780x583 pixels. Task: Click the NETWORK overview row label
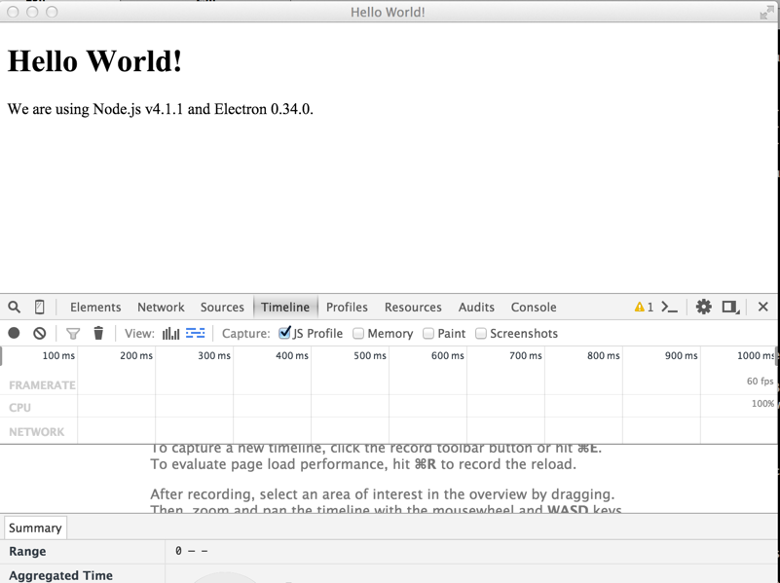click(x=37, y=432)
